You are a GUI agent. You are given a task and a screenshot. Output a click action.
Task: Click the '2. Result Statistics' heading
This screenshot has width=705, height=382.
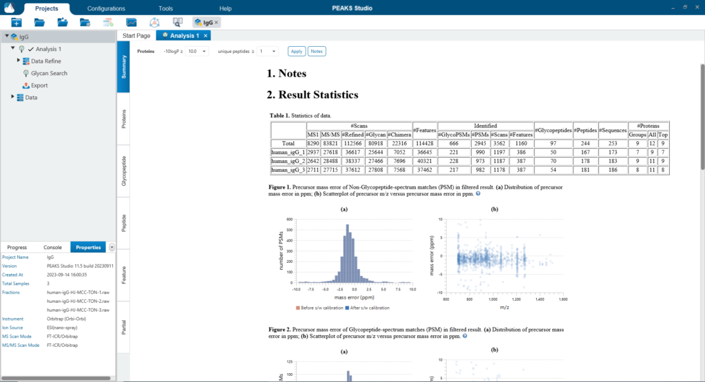point(313,95)
